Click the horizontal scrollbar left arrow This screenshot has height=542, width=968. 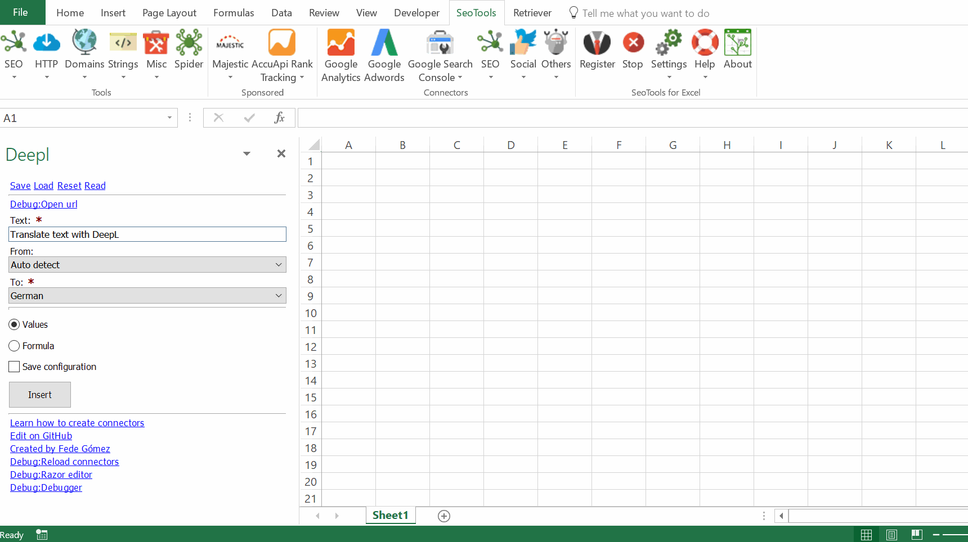point(781,516)
